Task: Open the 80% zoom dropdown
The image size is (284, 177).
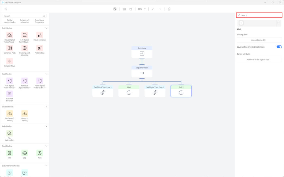Action: [142, 9]
